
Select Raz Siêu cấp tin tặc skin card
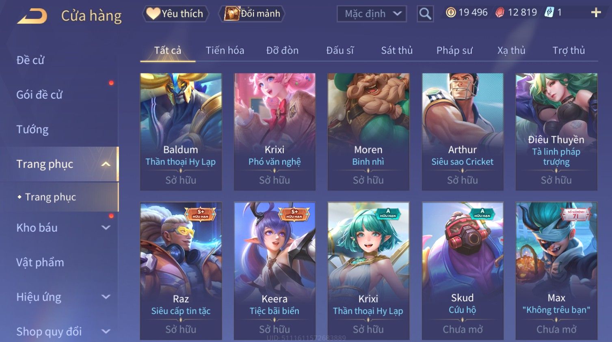(181, 271)
